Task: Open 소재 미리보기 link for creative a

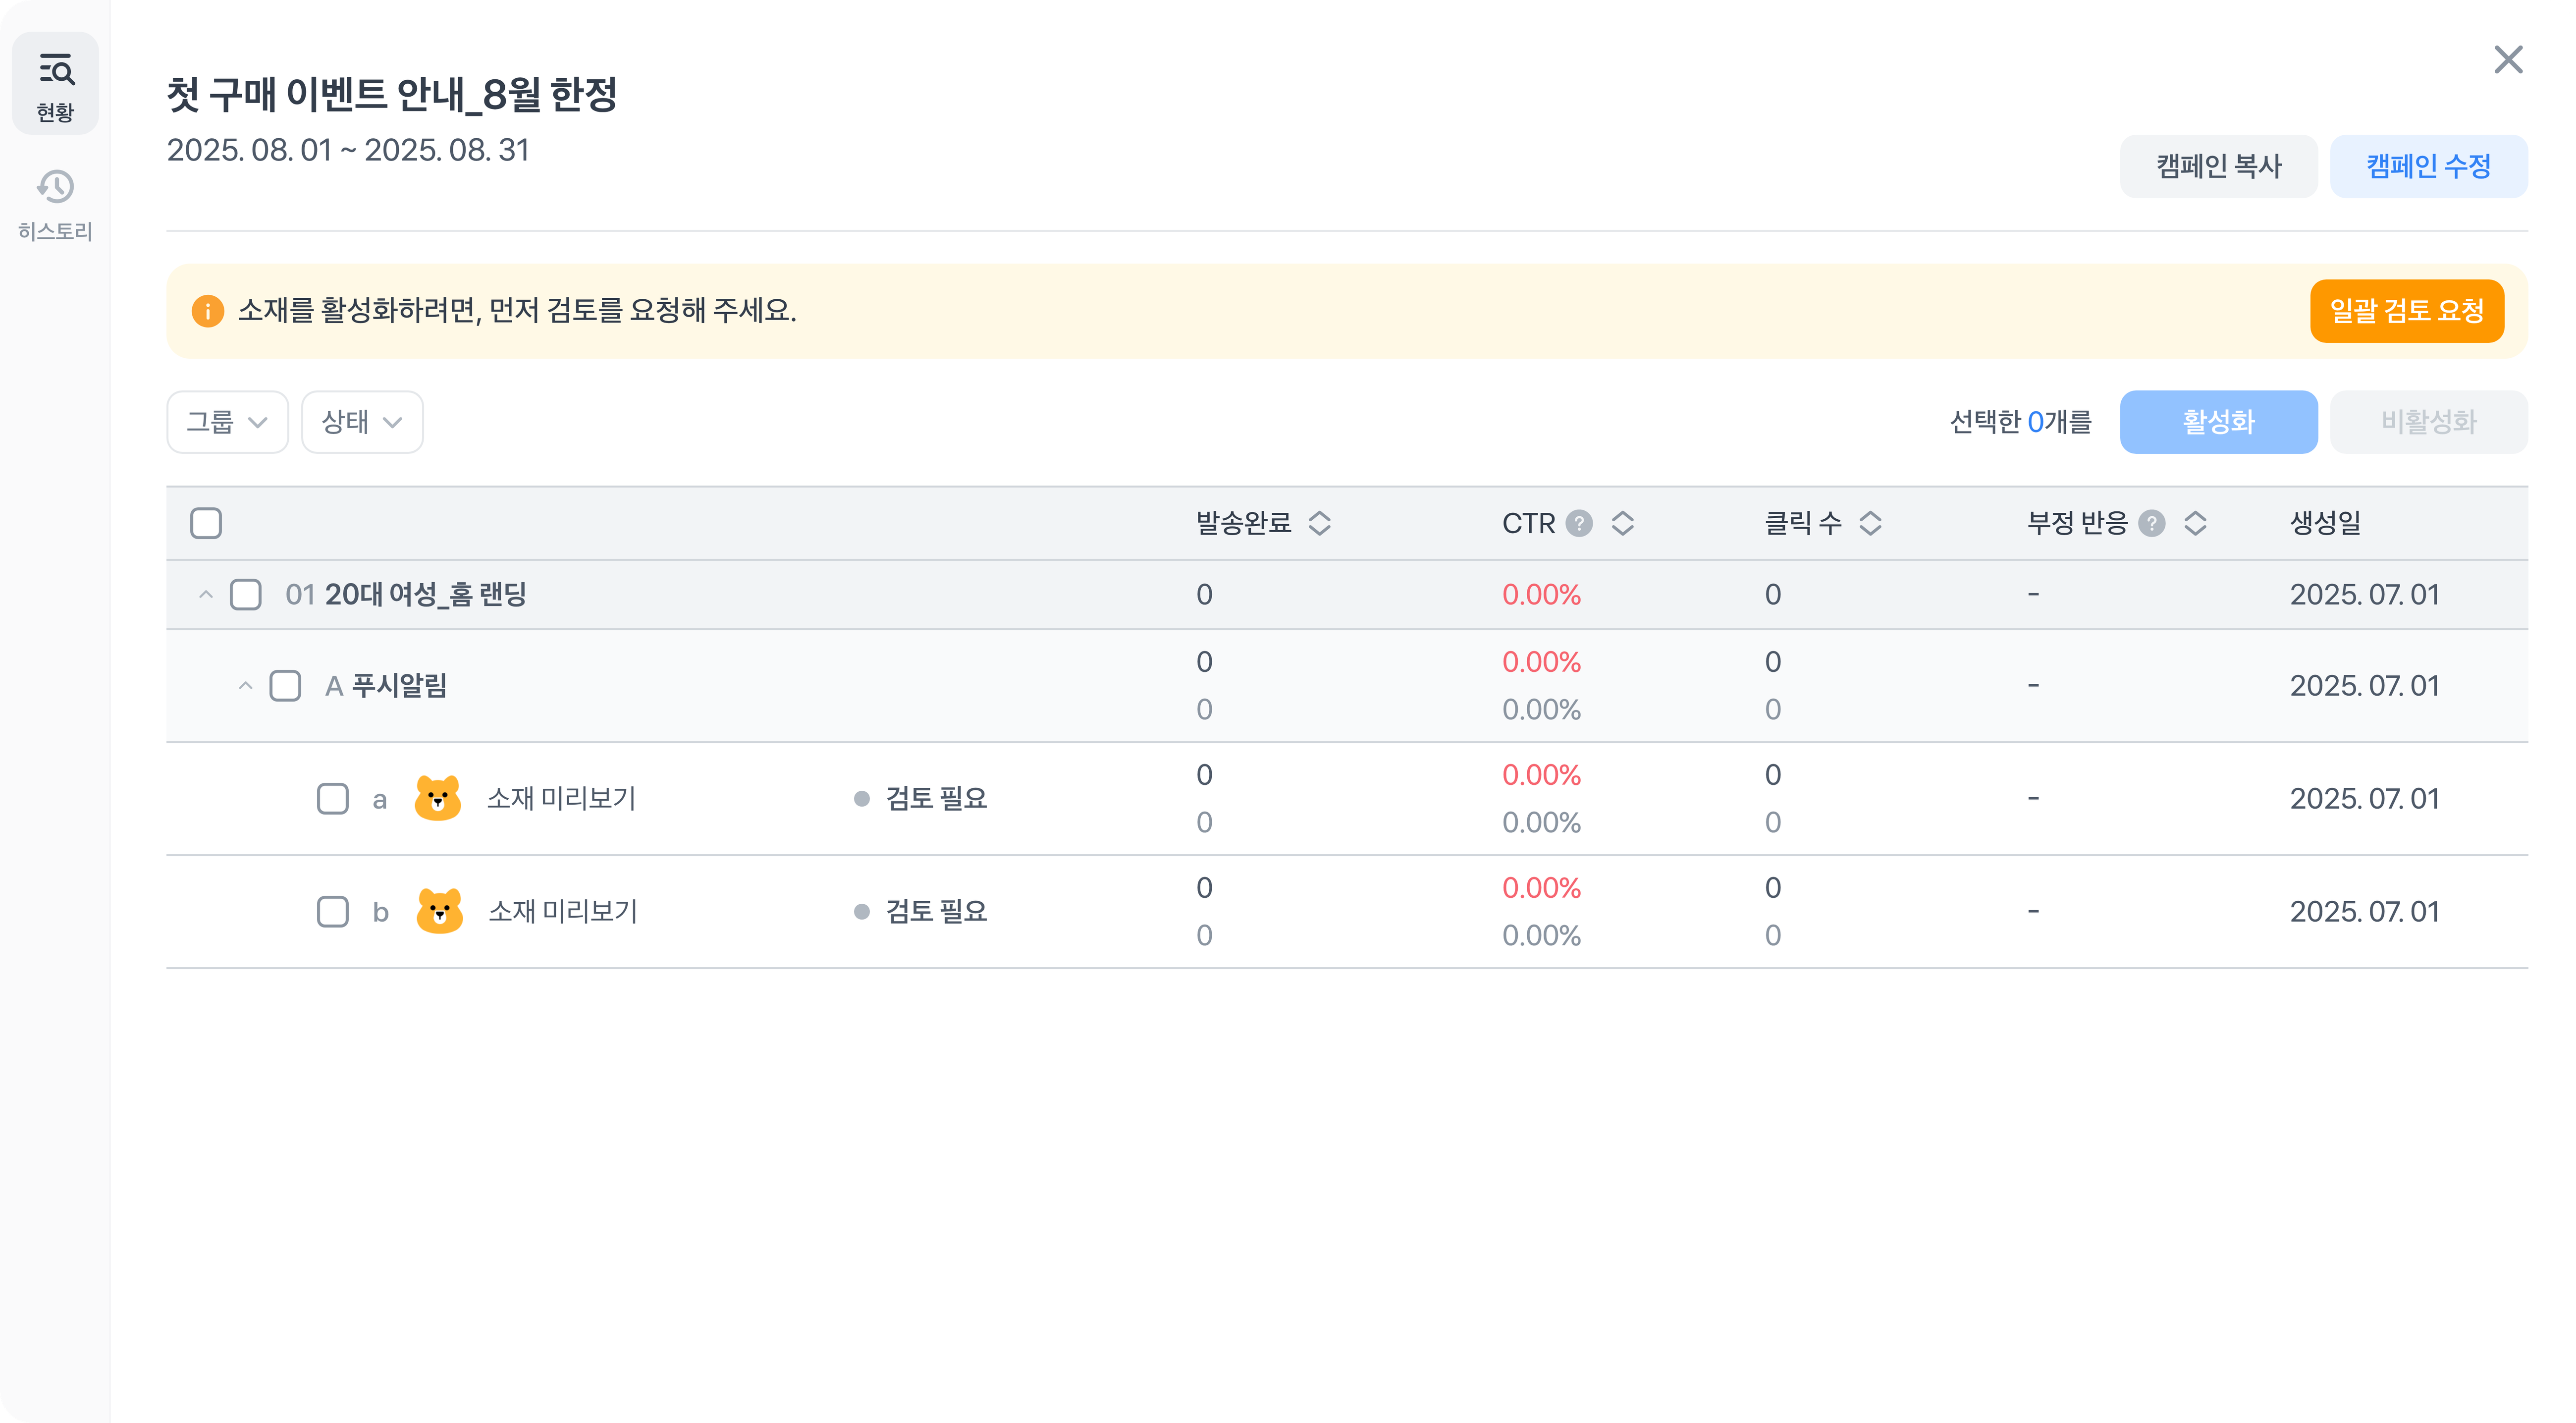Action: pyautogui.click(x=561, y=798)
